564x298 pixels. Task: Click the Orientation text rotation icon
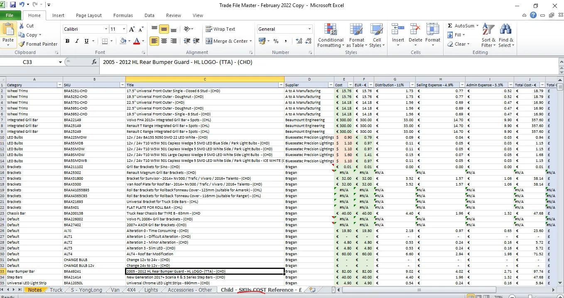tap(187, 29)
